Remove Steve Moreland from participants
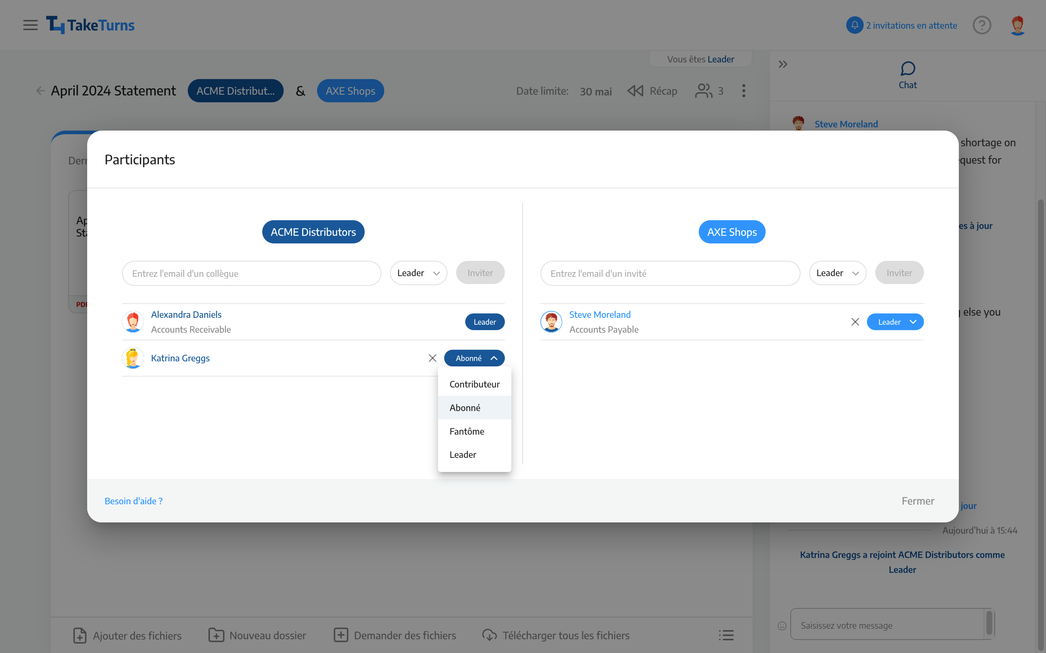1046x653 pixels. tap(855, 322)
